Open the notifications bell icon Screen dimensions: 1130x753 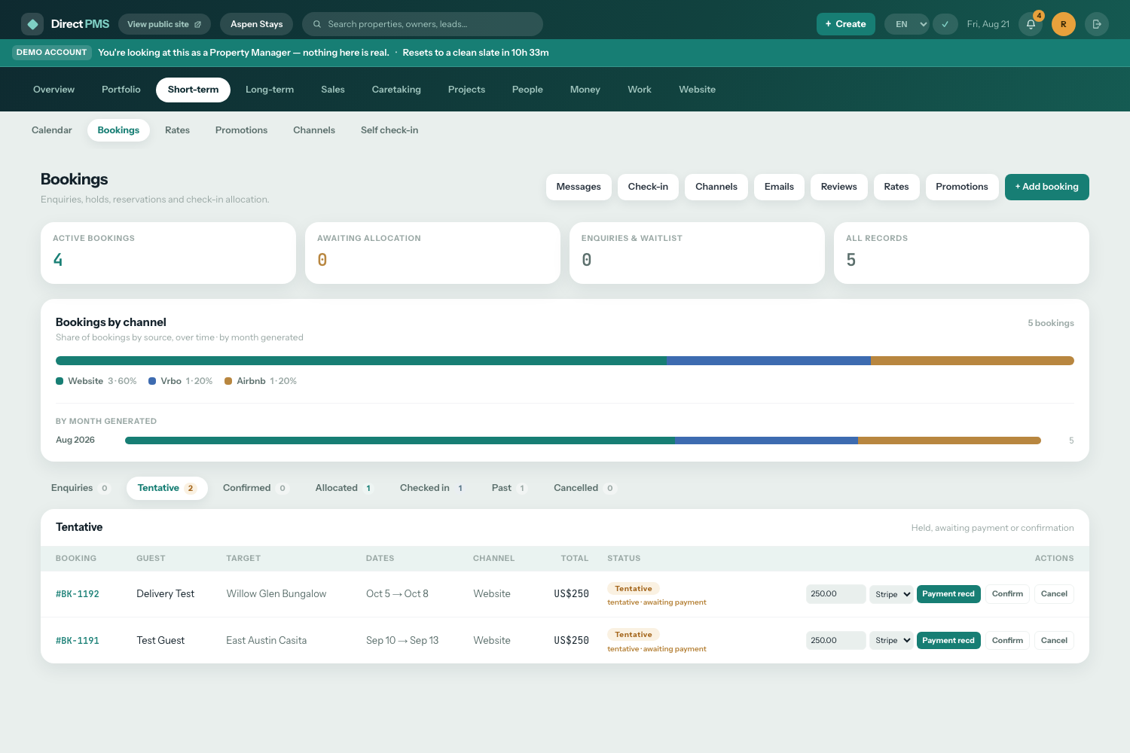pos(1031,24)
